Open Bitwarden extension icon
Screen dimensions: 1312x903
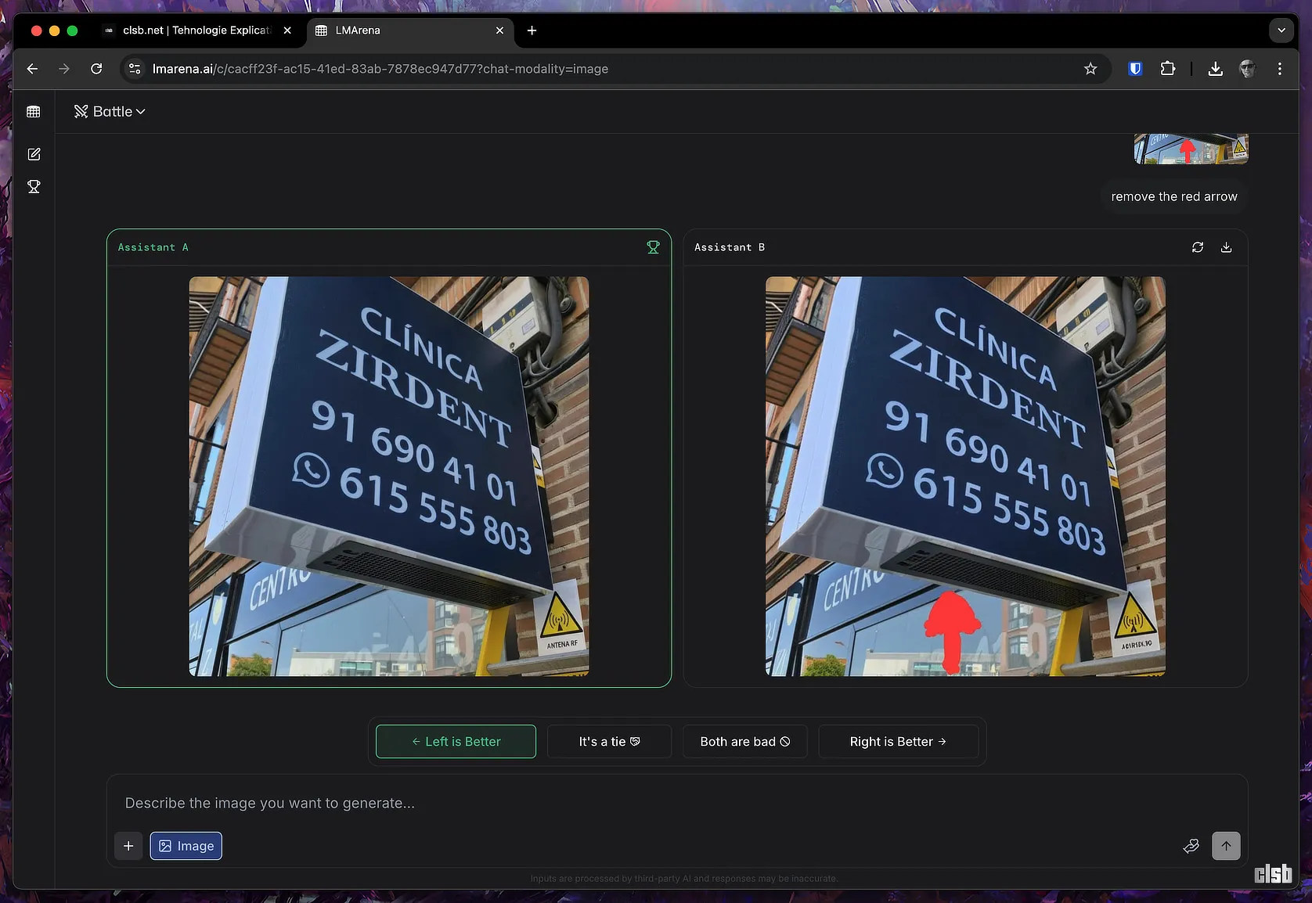pyautogui.click(x=1134, y=69)
